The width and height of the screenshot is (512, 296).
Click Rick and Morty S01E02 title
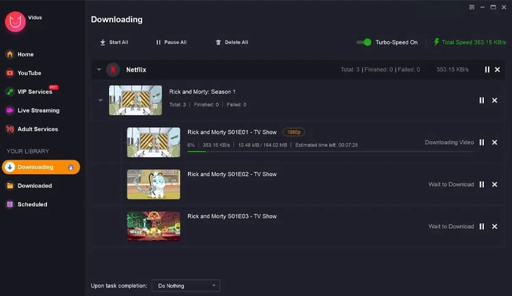[x=232, y=174]
